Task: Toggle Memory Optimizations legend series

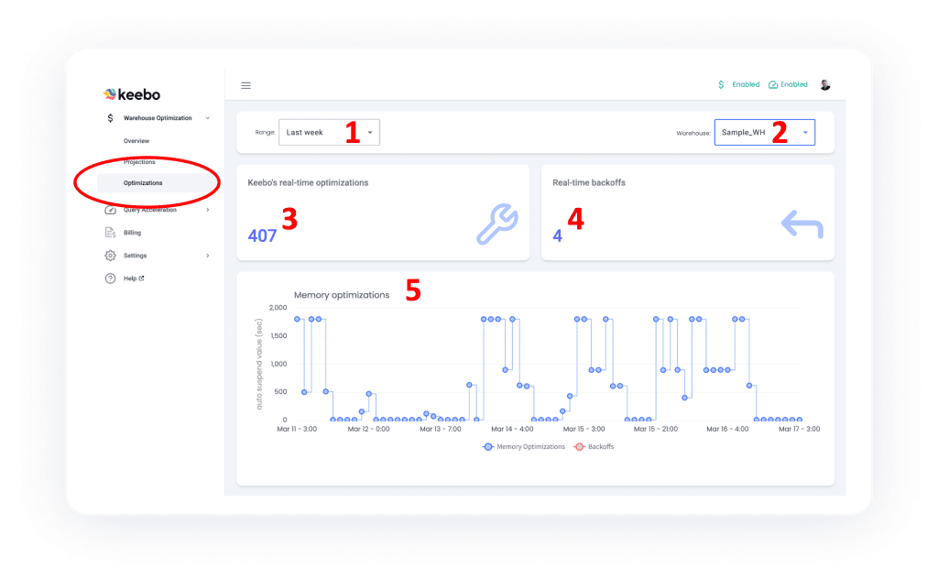Action: 523,447
